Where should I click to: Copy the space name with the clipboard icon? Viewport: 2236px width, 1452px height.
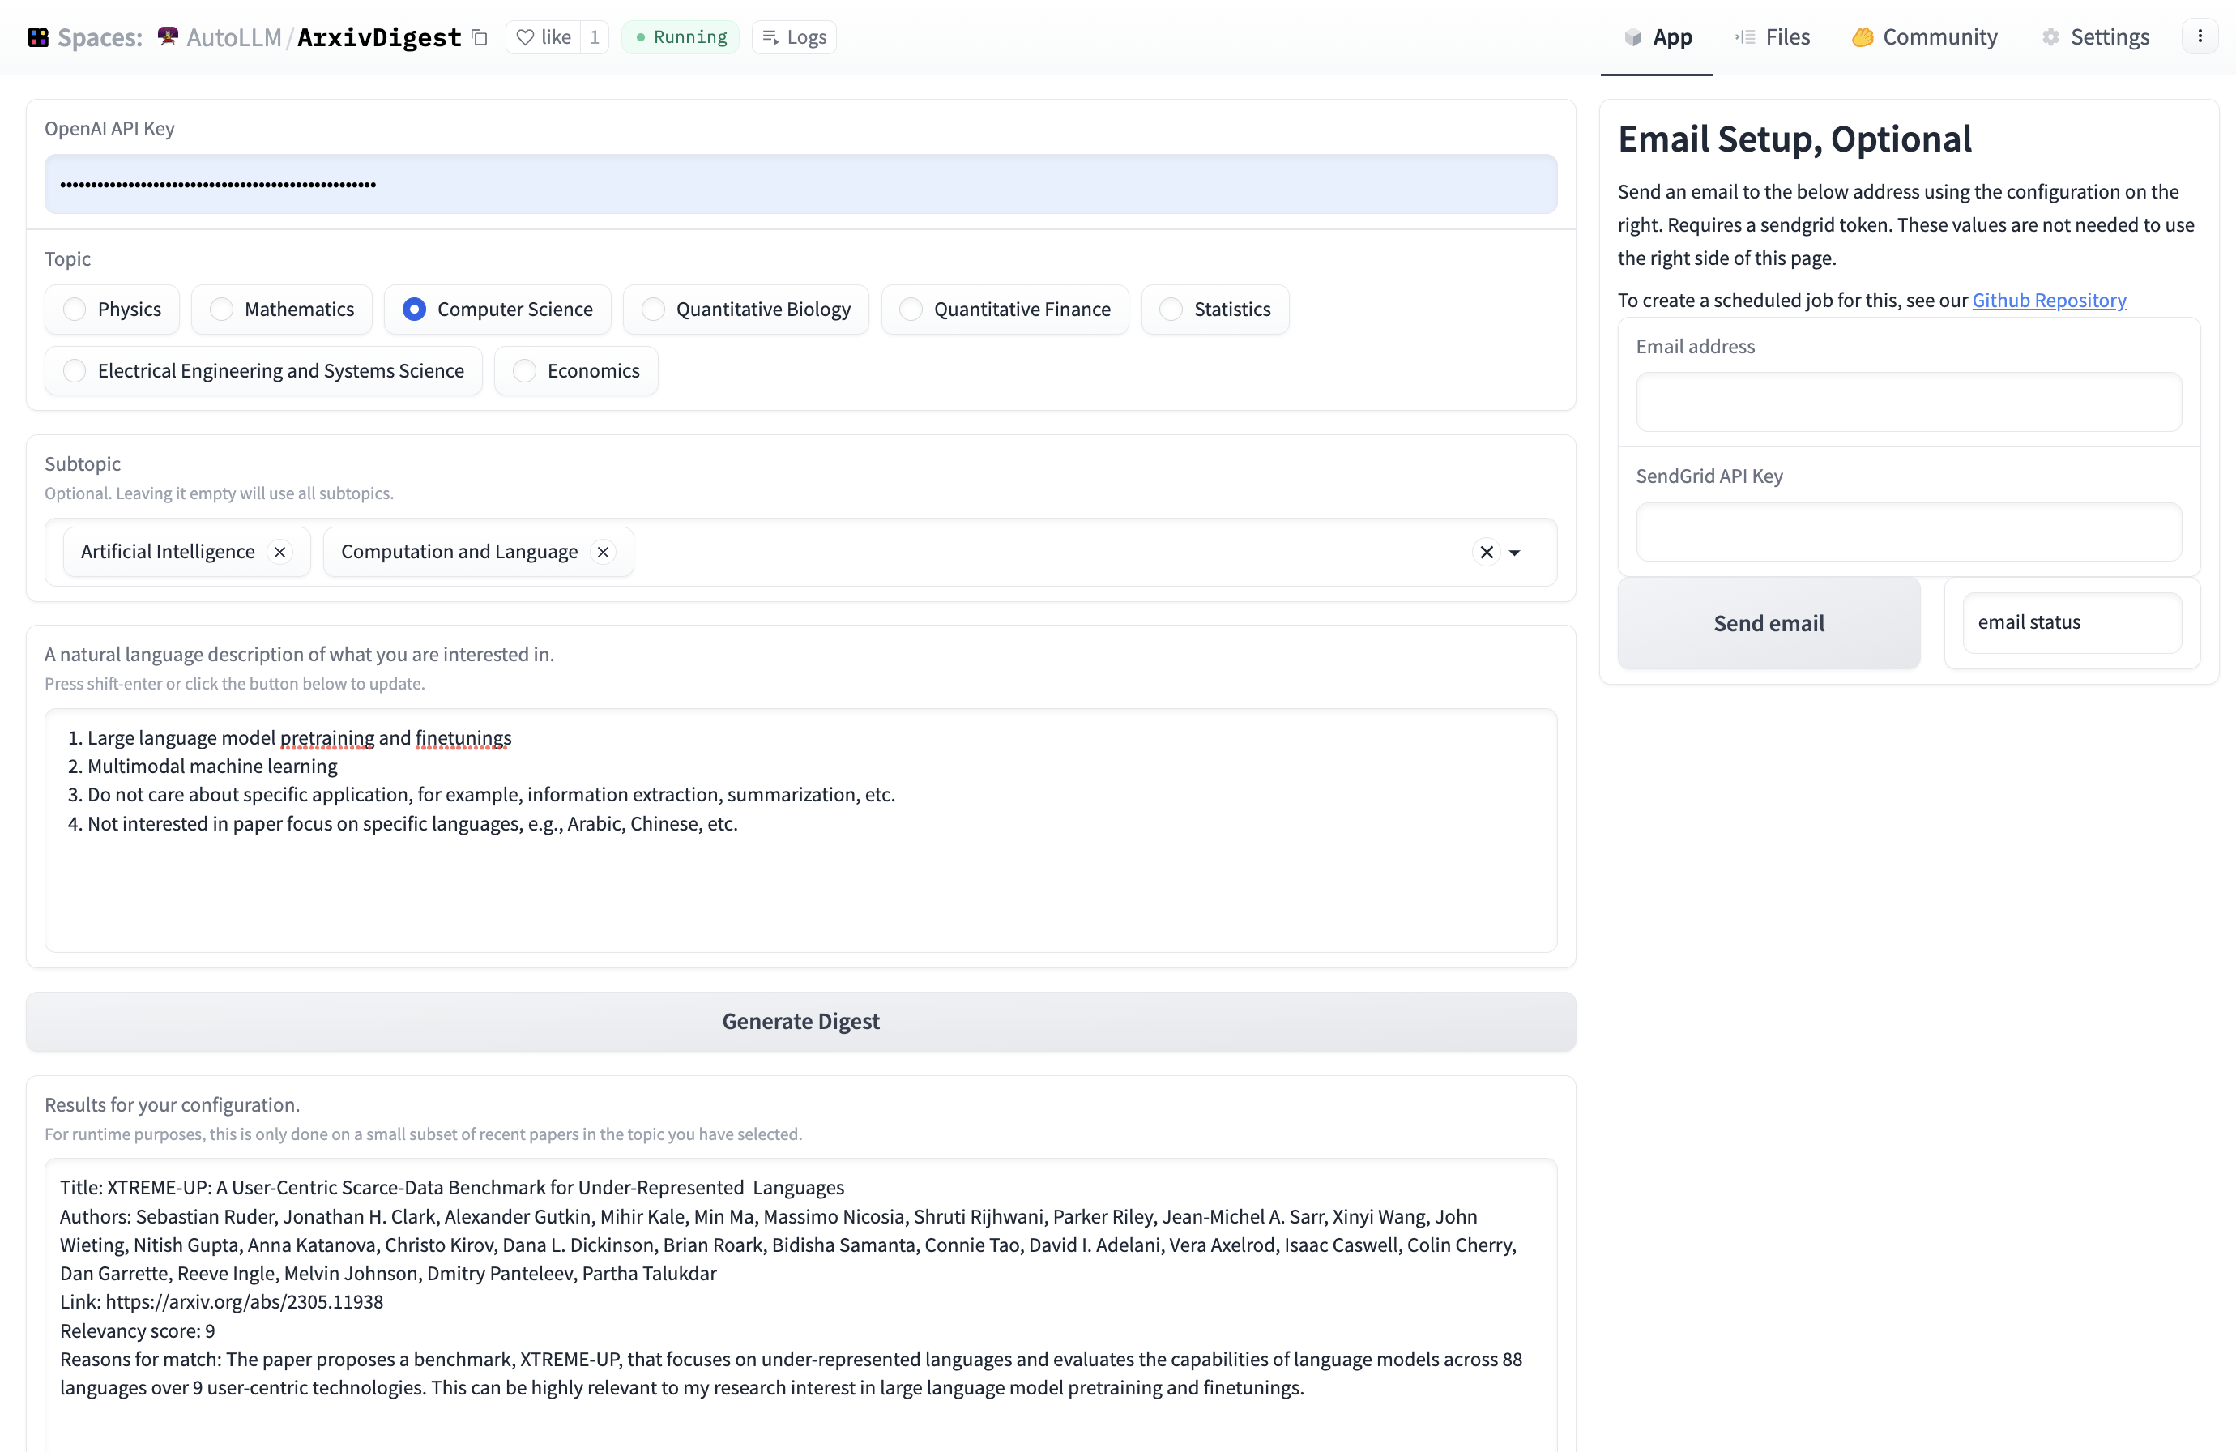coord(479,36)
